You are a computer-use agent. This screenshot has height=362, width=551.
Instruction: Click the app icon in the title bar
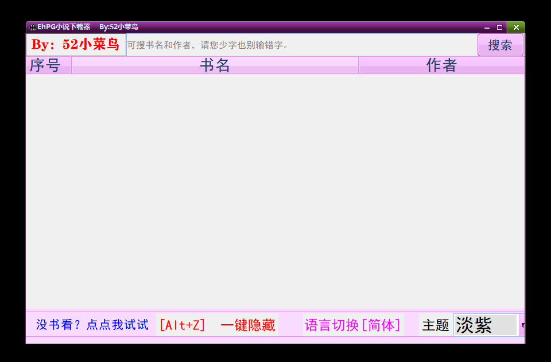tap(33, 28)
